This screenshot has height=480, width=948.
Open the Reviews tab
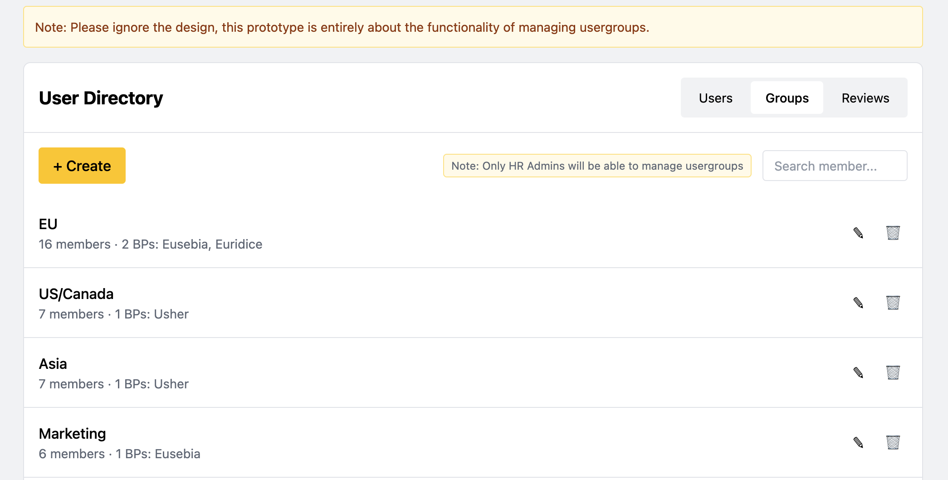coord(865,98)
